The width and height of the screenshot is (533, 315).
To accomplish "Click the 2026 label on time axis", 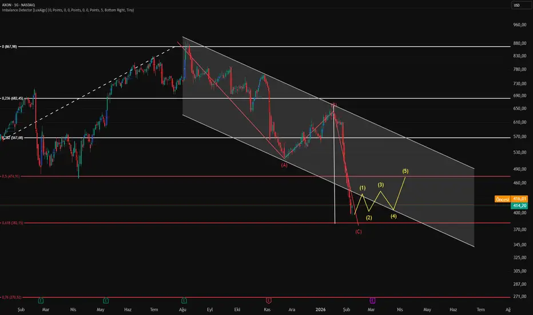I will pos(320,309).
